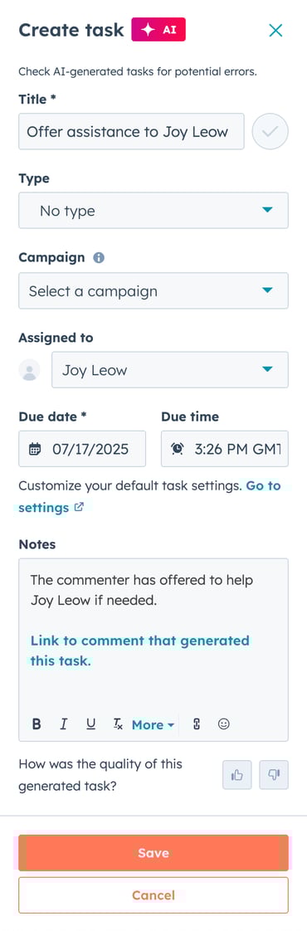Open the Go to settings link
Screen dimensions: 307x931
tap(149, 496)
